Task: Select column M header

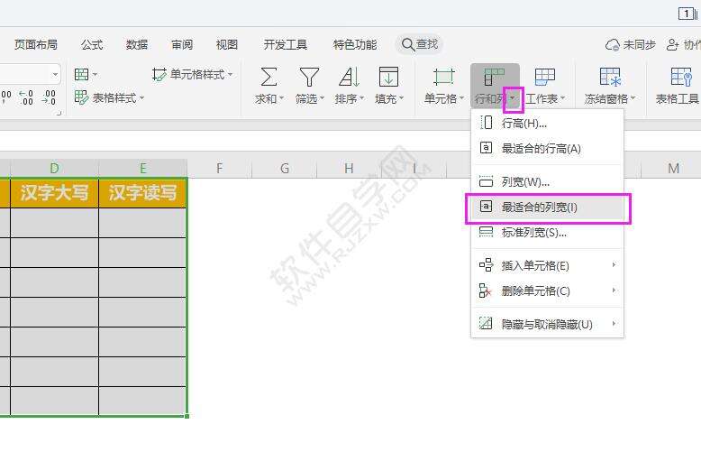Action: (673, 169)
